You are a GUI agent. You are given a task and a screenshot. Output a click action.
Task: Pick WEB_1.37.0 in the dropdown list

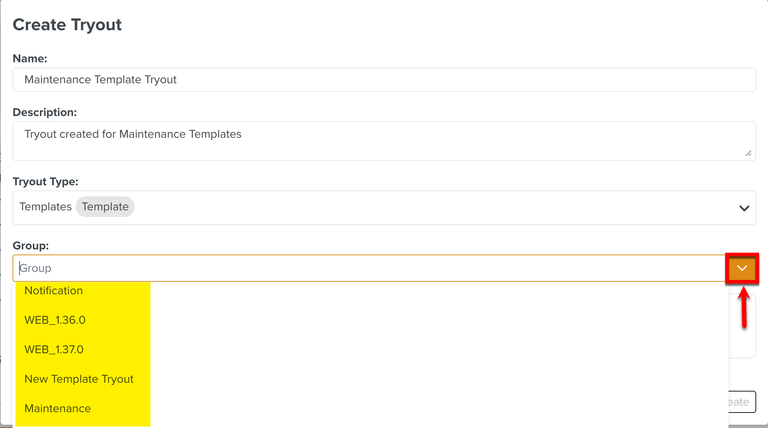point(54,350)
